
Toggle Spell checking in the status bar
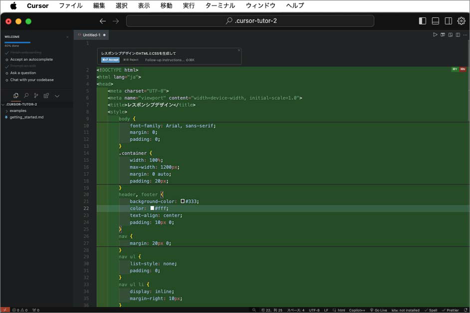(x=432, y=310)
